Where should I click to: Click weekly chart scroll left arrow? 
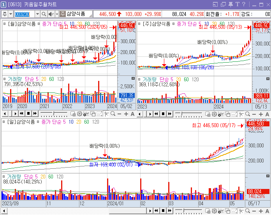click(x=139, y=114)
